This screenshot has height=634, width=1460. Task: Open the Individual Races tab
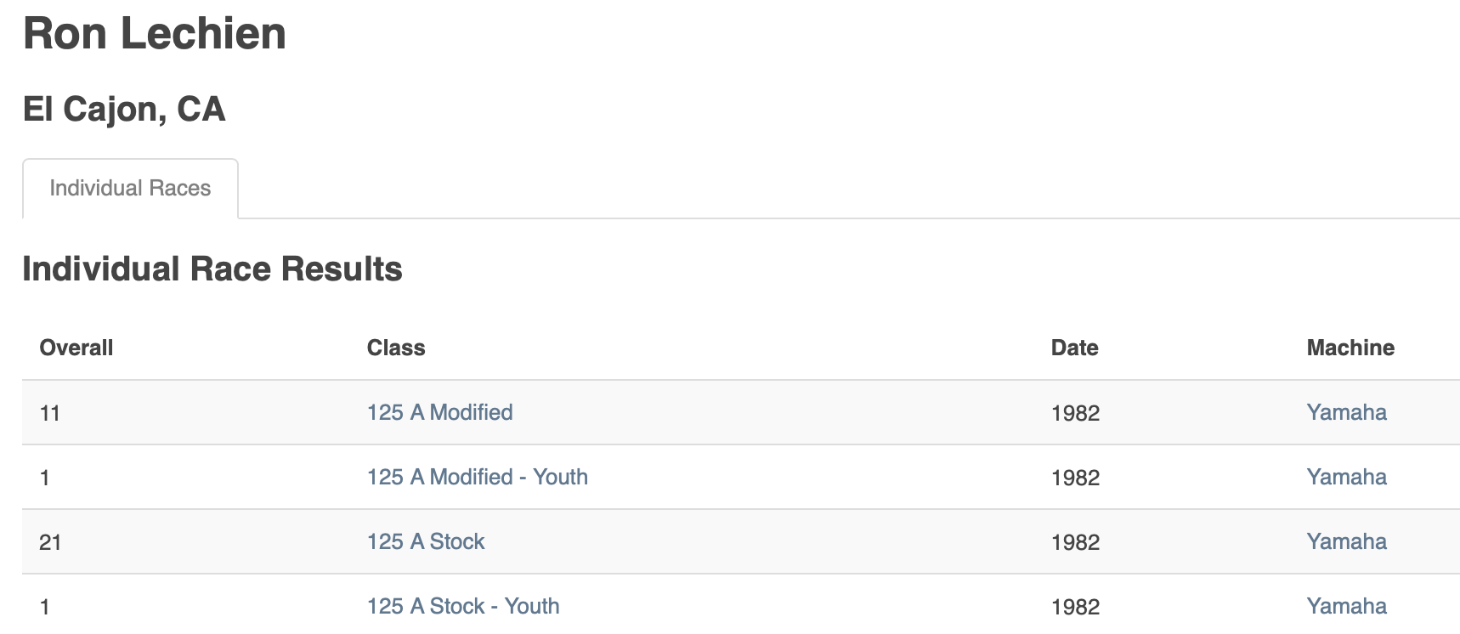130,188
